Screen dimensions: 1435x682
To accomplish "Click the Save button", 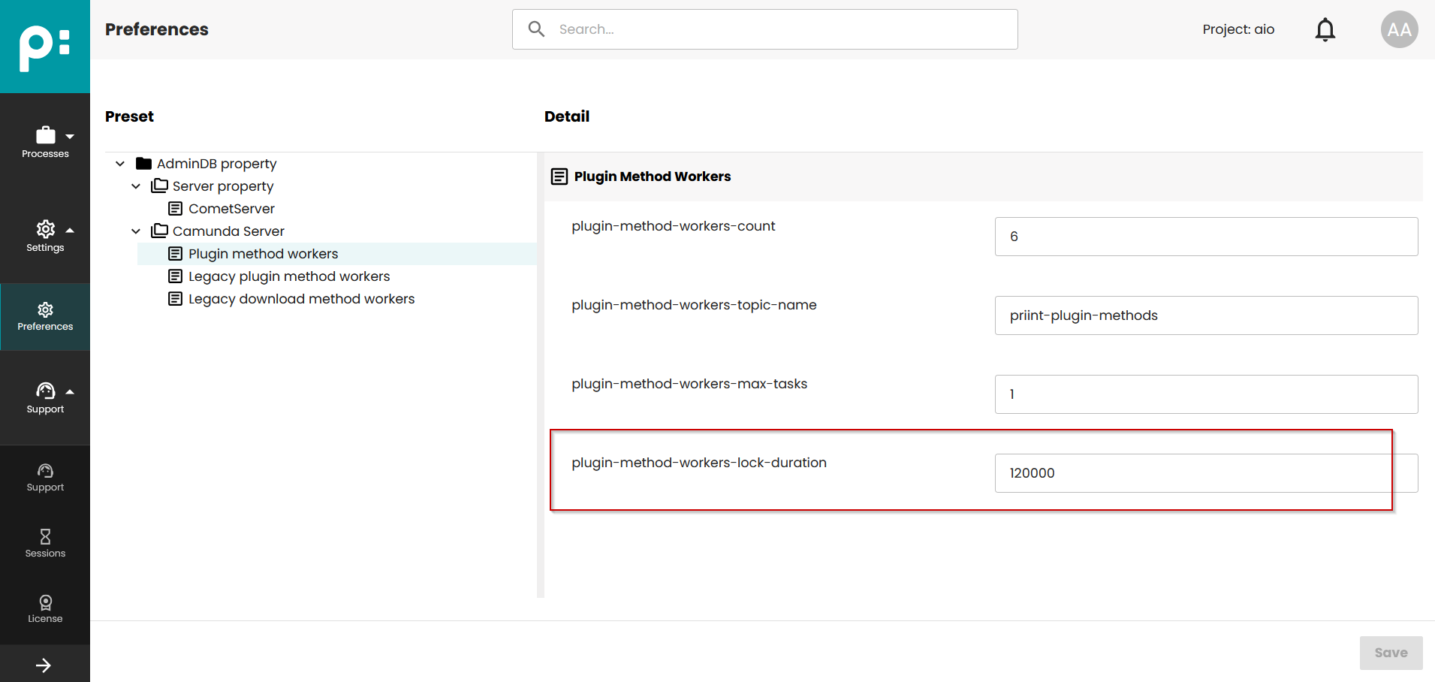I will pos(1390,653).
